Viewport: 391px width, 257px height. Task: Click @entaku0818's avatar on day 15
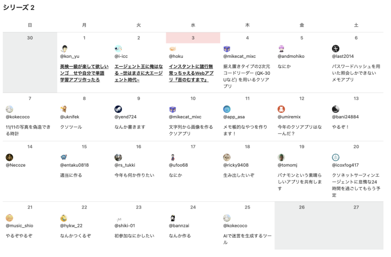click(64, 157)
